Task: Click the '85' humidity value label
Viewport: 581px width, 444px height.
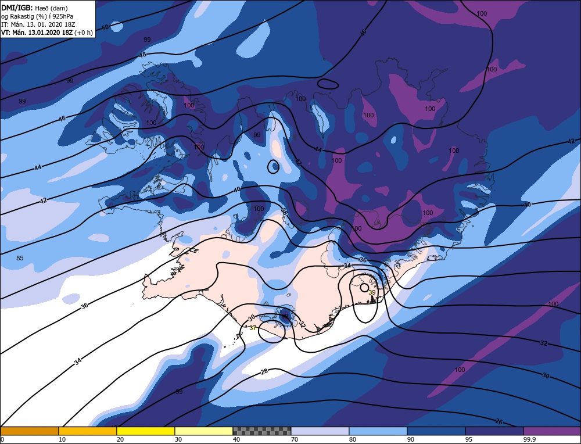Action: coord(20,258)
